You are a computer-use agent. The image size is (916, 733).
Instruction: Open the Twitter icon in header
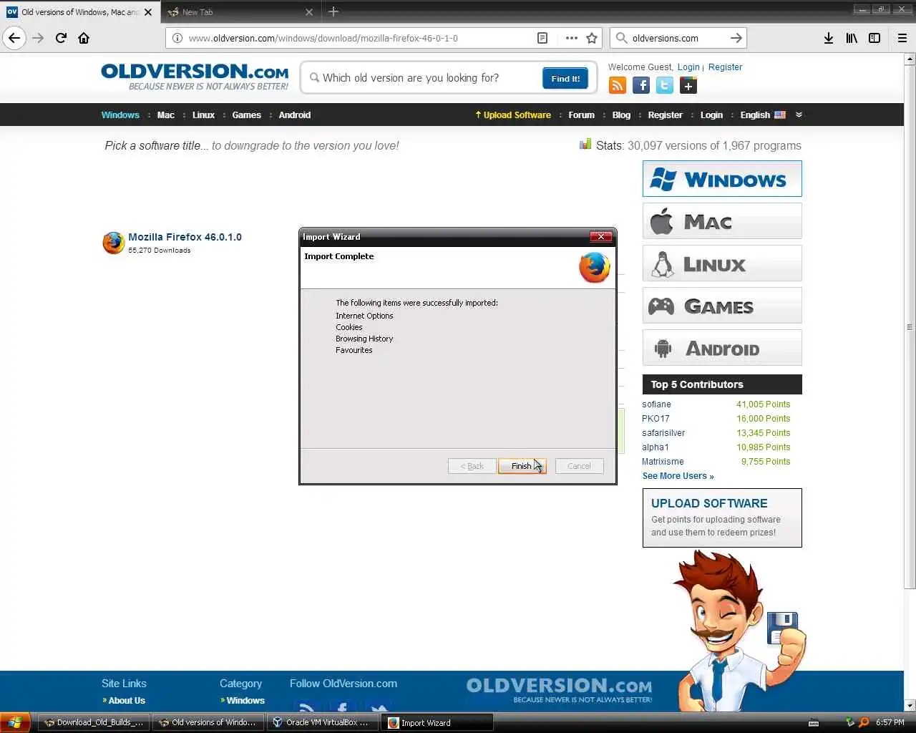pyautogui.click(x=665, y=85)
